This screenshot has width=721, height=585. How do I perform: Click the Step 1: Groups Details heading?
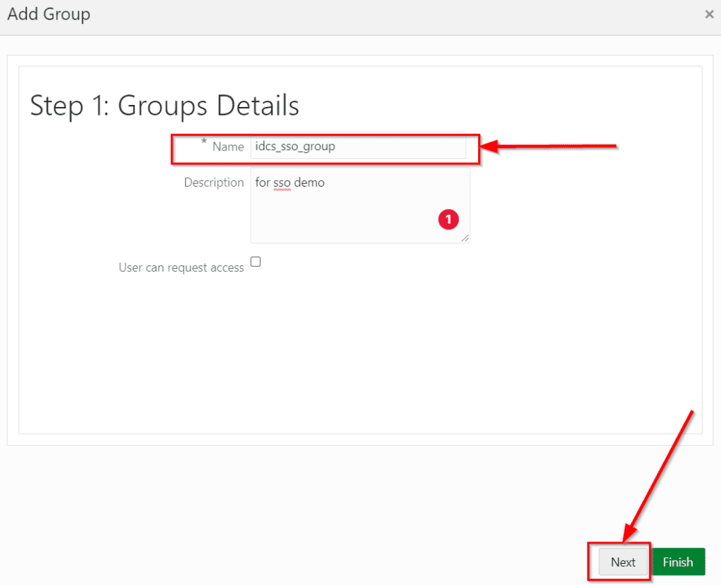[164, 106]
